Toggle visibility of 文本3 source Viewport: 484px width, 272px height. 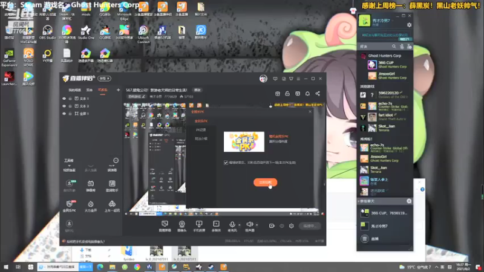64,106
